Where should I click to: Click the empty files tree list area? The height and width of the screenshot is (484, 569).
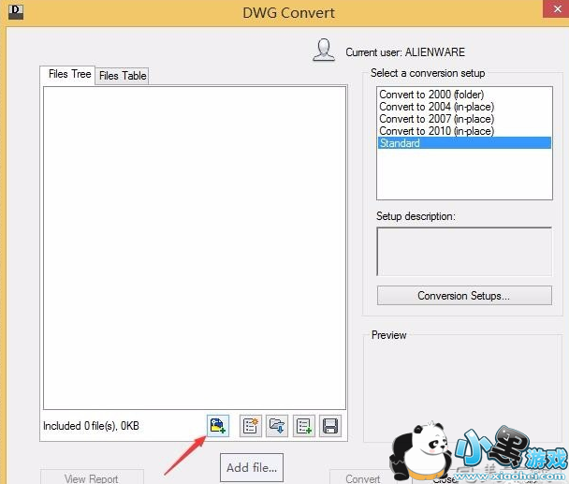pos(195,248)
